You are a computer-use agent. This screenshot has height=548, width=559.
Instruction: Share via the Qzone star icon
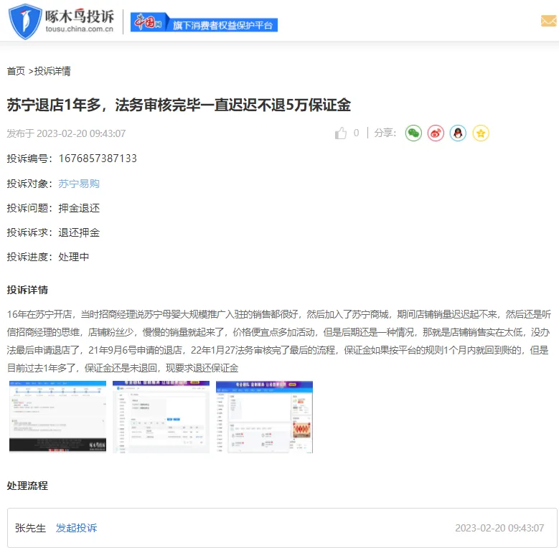(481, 133)
